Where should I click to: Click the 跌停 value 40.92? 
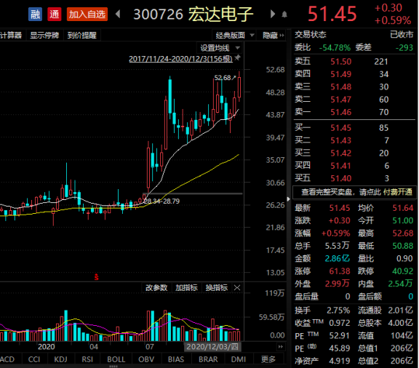403,271
